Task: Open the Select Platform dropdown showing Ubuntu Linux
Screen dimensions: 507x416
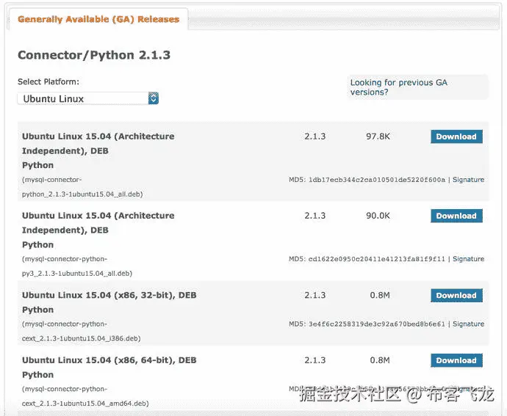Action: (88, 98)
